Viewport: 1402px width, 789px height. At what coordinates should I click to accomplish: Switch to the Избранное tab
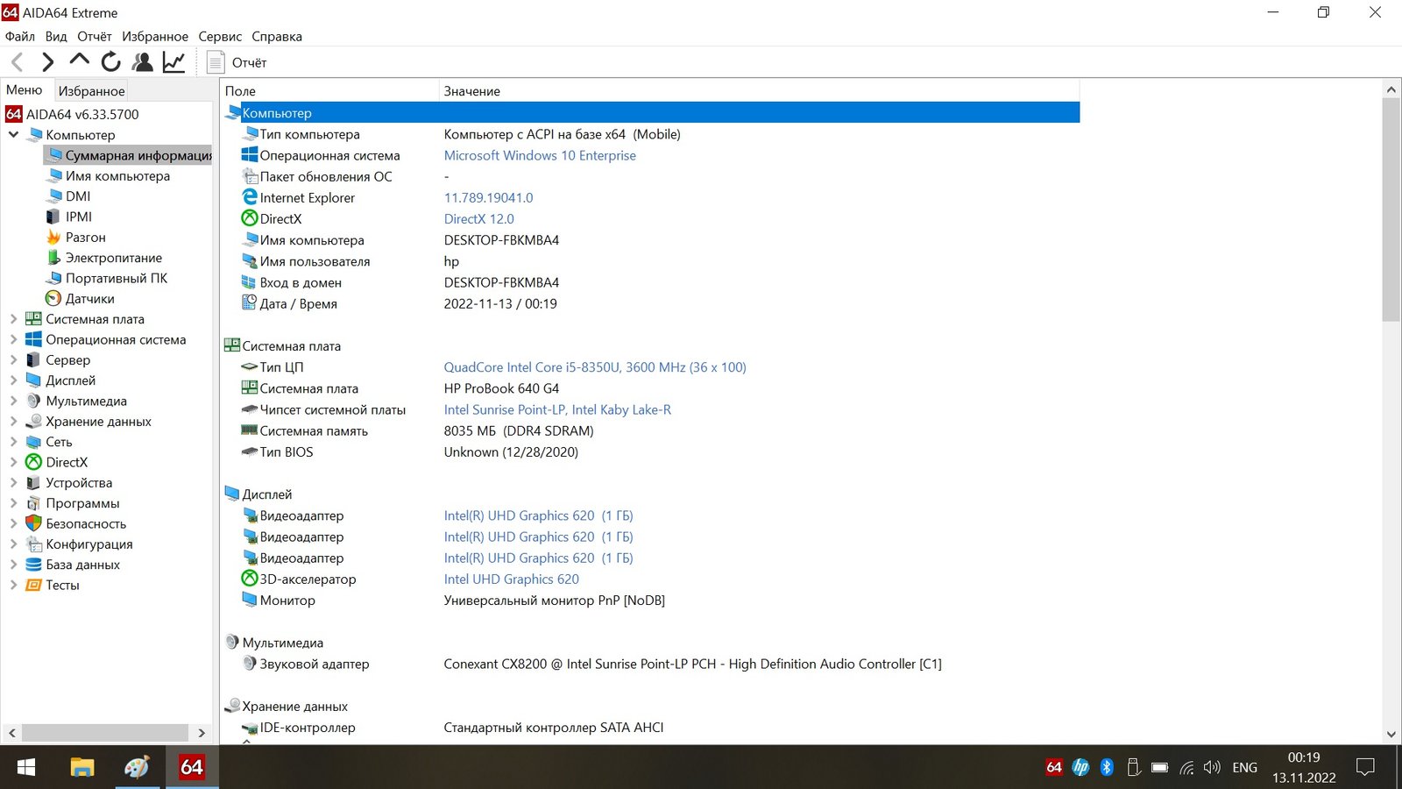91,91
